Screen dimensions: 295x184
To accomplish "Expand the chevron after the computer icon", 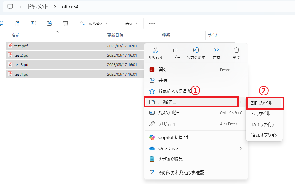I will pos(20,7).
